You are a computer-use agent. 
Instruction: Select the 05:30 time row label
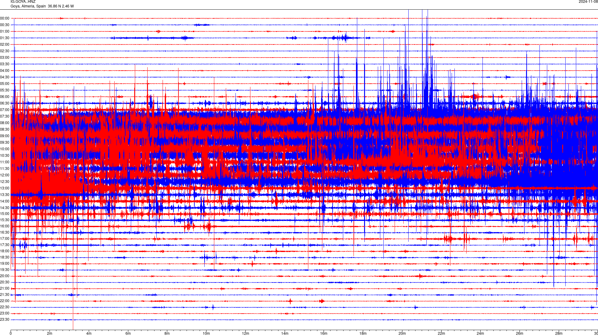5,90
